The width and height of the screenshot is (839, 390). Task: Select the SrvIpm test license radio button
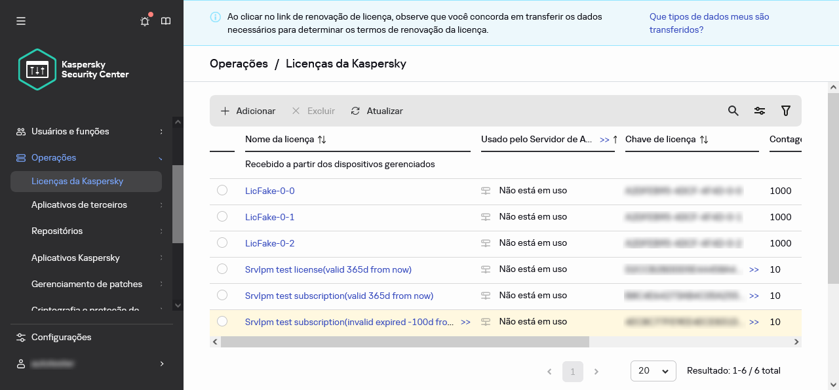[222, 269]
